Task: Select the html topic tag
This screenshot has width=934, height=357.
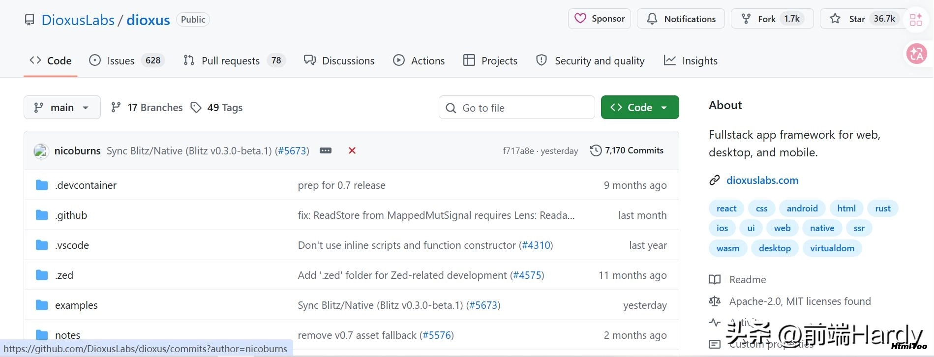Action: click(846, 208)
